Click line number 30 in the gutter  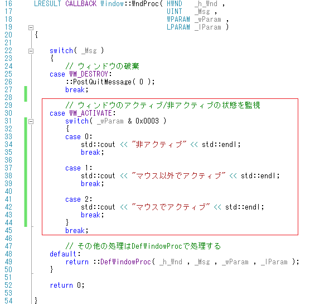8,113
